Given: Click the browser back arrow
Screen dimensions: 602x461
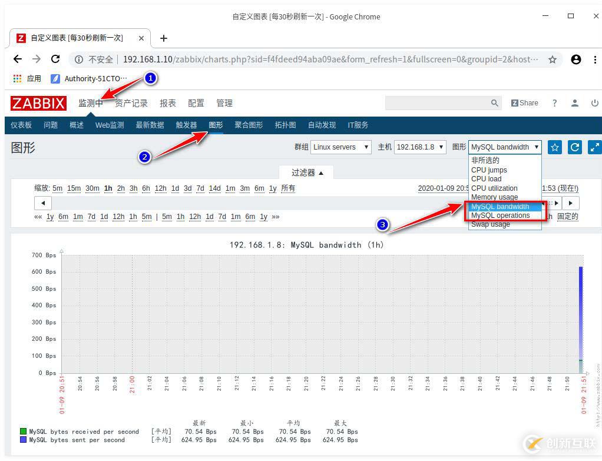Looking at the screenshot, I should (18, 59).
